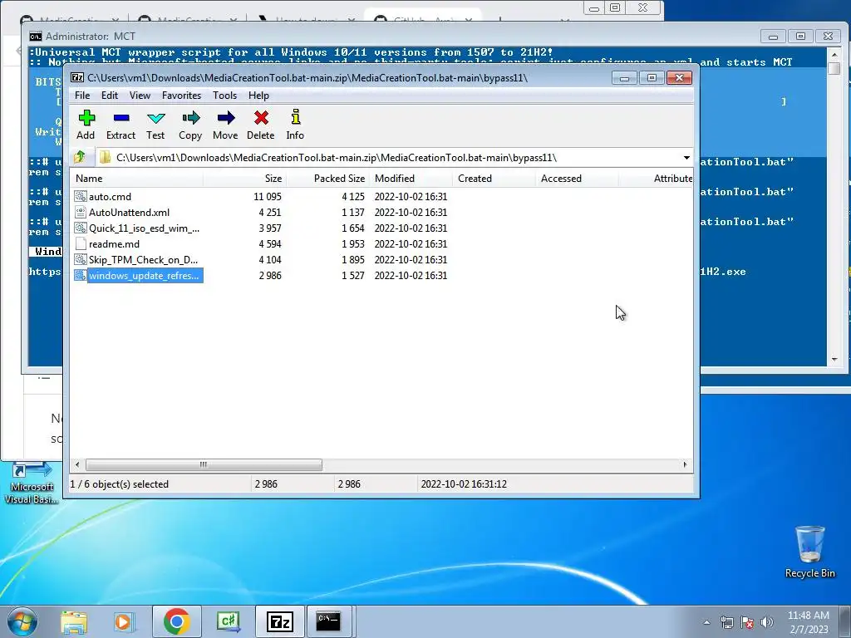Switch to Command Prompt taskbar button

click(x=329, y=621)
